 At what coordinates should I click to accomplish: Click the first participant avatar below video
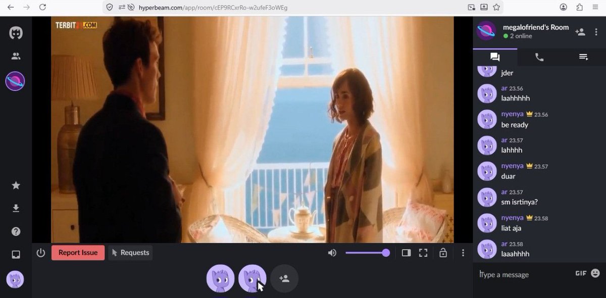(220, 278)
